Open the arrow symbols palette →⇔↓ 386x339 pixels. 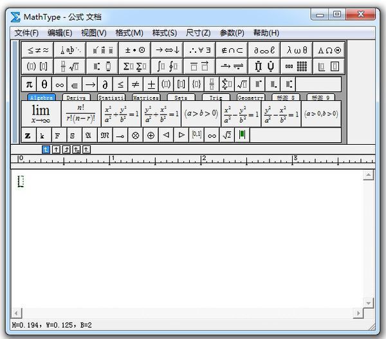(167, 50)
